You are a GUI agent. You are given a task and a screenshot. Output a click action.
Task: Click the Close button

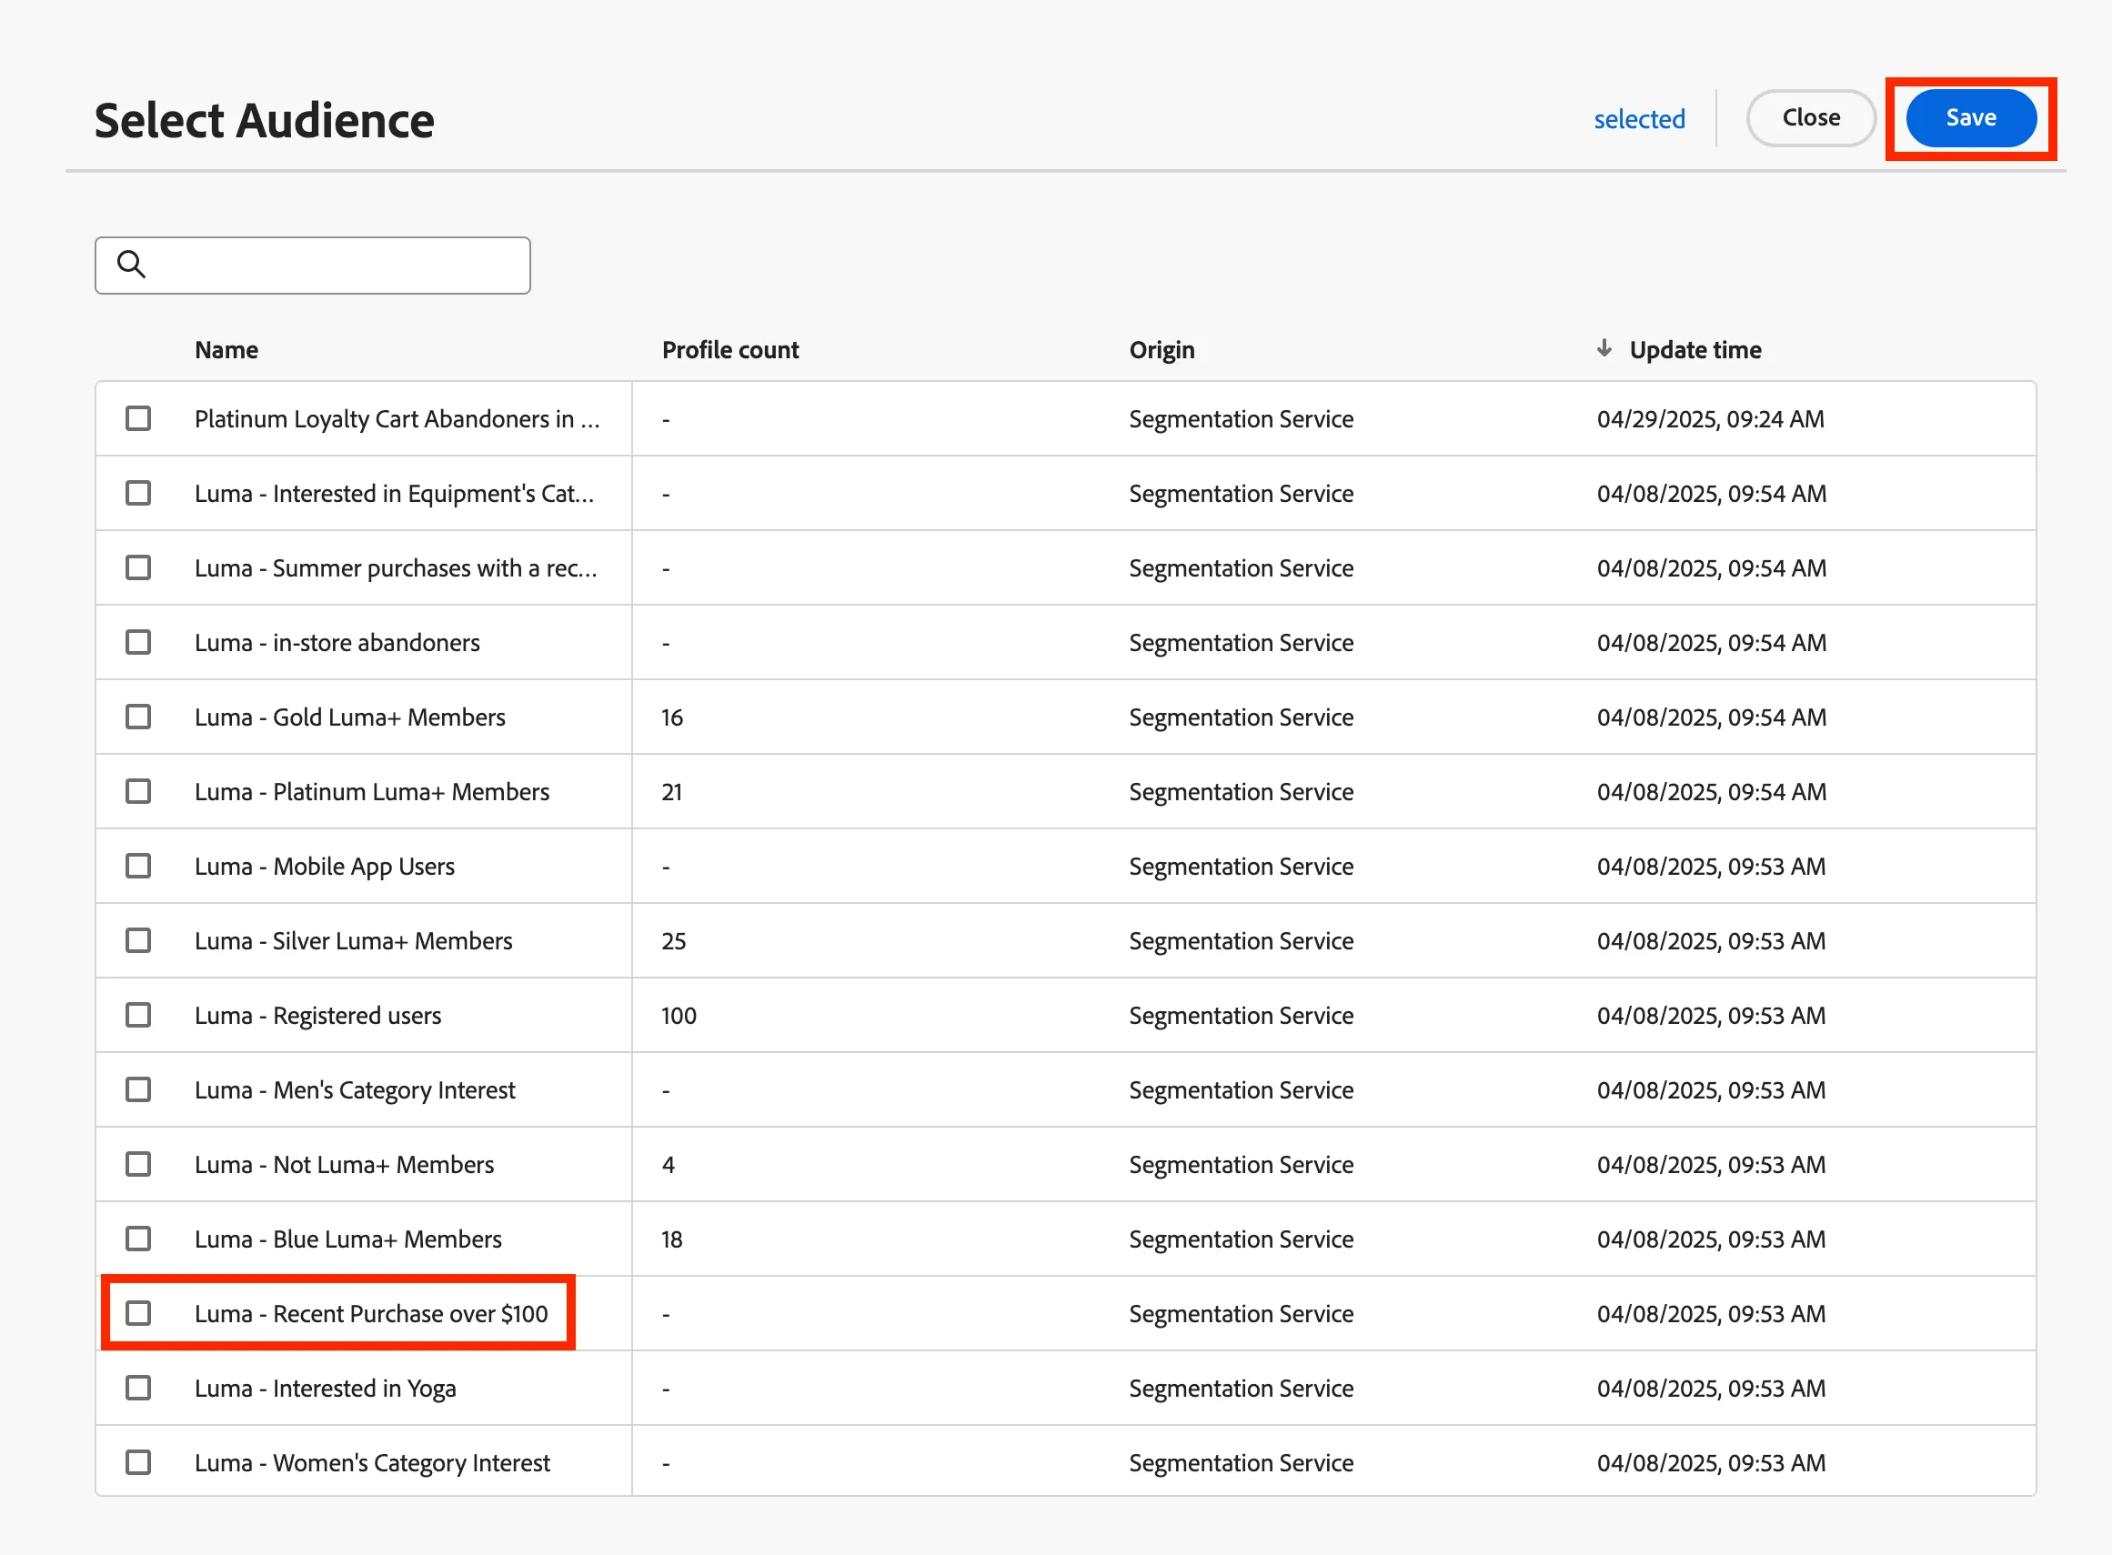coord(1810,118)
